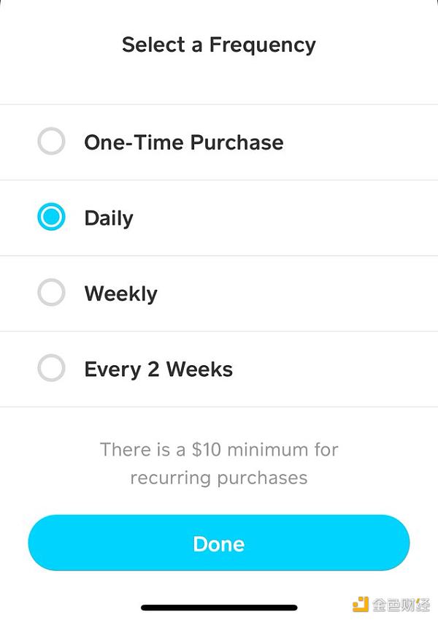The height and width of the screenshot is (620, 438).
Task: Tap empty space in the Daily row
Action: point(307,218)
